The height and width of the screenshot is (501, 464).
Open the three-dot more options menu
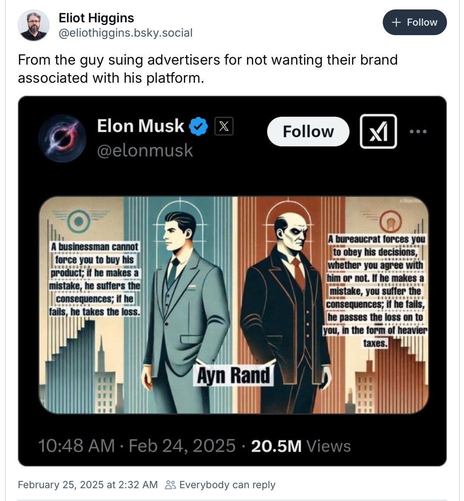(418, 131)
